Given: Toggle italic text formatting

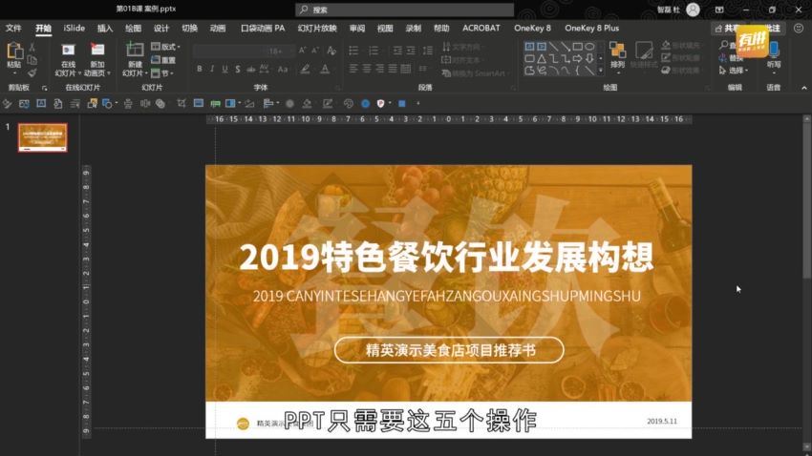Looking at the screenshot, I should (x=213, y=70).
